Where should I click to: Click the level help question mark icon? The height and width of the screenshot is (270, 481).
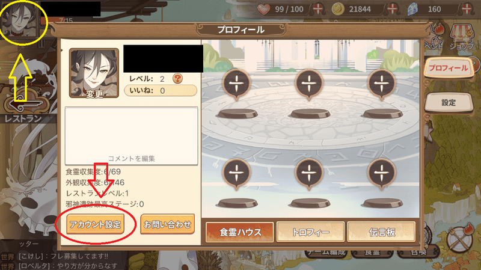pos(177,79)
